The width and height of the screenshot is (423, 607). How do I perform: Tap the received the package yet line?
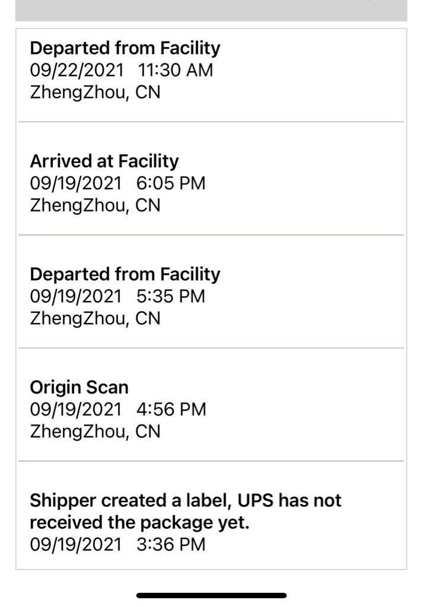139,523
